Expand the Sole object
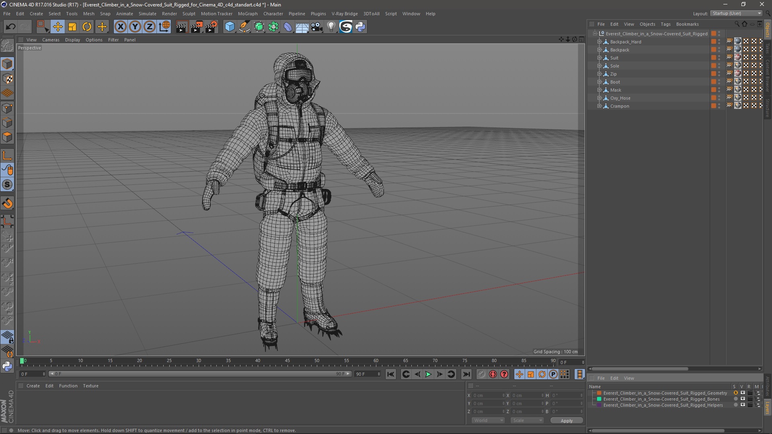The width and height of the screenshot is (772, 434). [599, 66]
